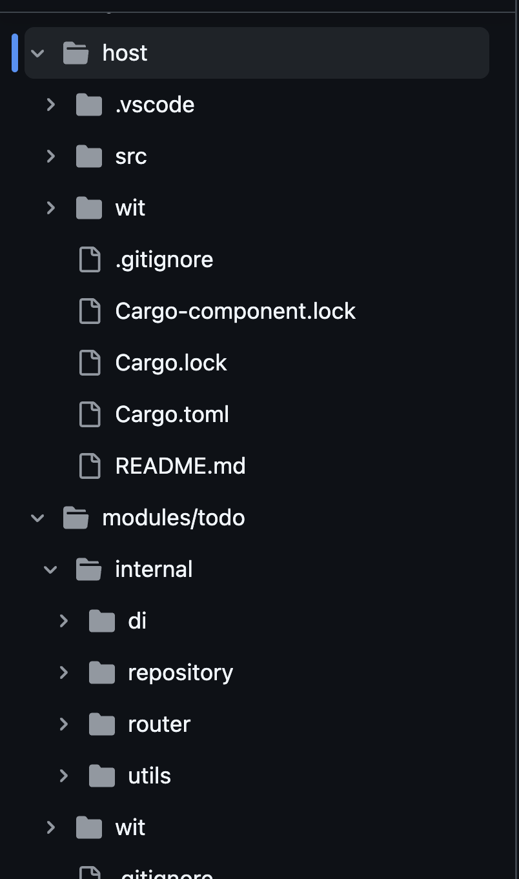This screenshot has width=519, height=879.
Task: Open the Cargo-component.lock file
Action: [236, 311]
